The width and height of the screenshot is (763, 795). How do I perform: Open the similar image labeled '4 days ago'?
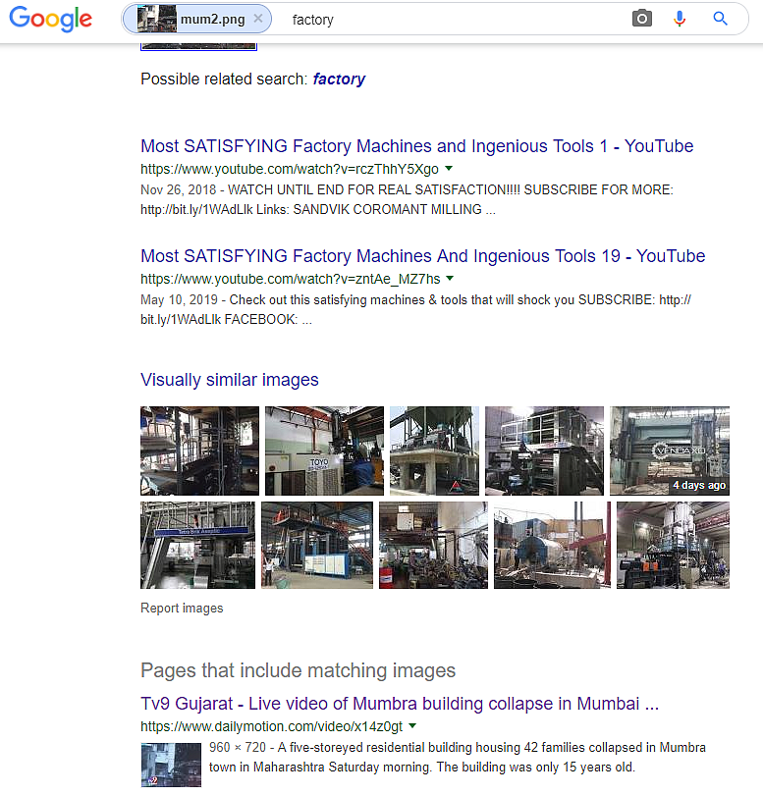click(x=670, y=450)
